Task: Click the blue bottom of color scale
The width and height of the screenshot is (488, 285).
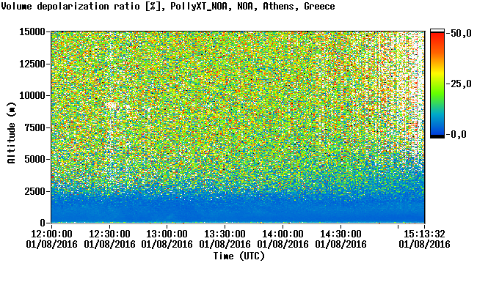Action: coord(437,130)
